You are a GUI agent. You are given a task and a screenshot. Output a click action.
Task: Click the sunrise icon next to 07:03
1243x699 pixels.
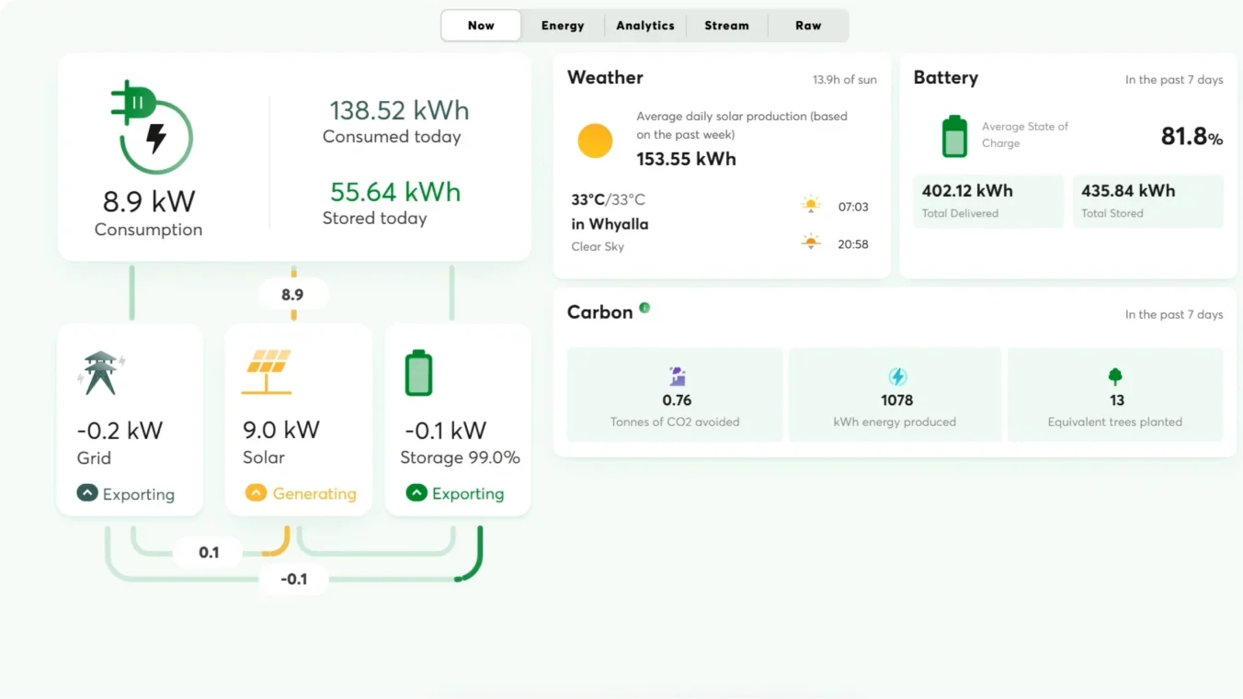pyautogui.click(x=811, y=205)
